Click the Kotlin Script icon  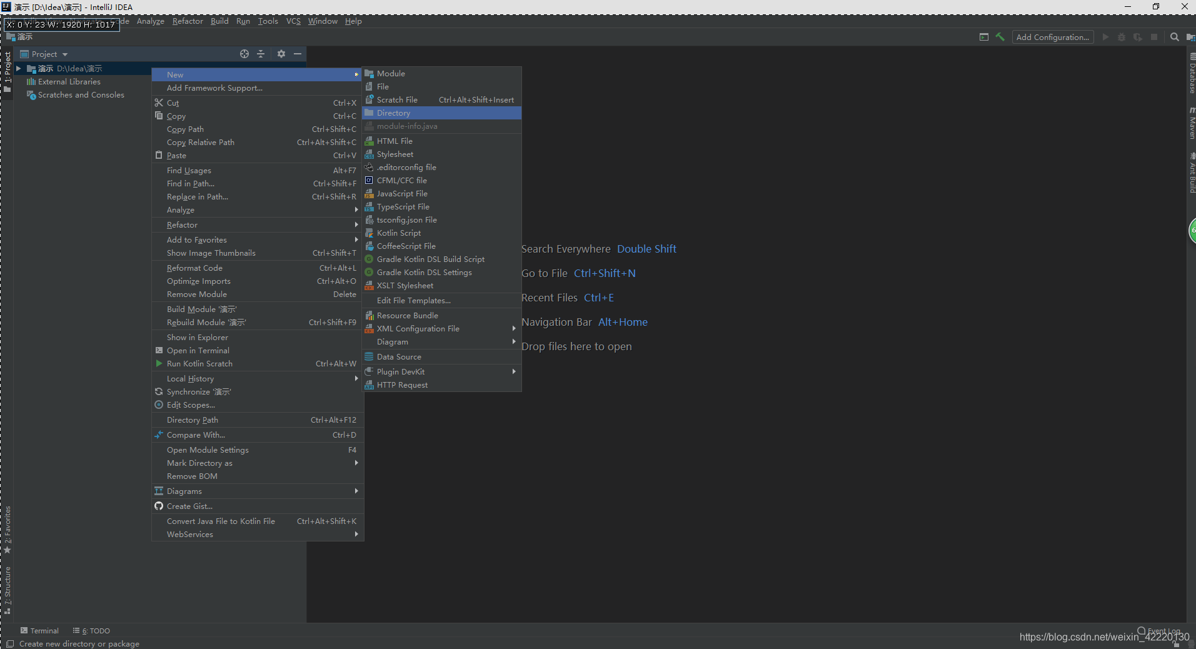pos(369,233)
